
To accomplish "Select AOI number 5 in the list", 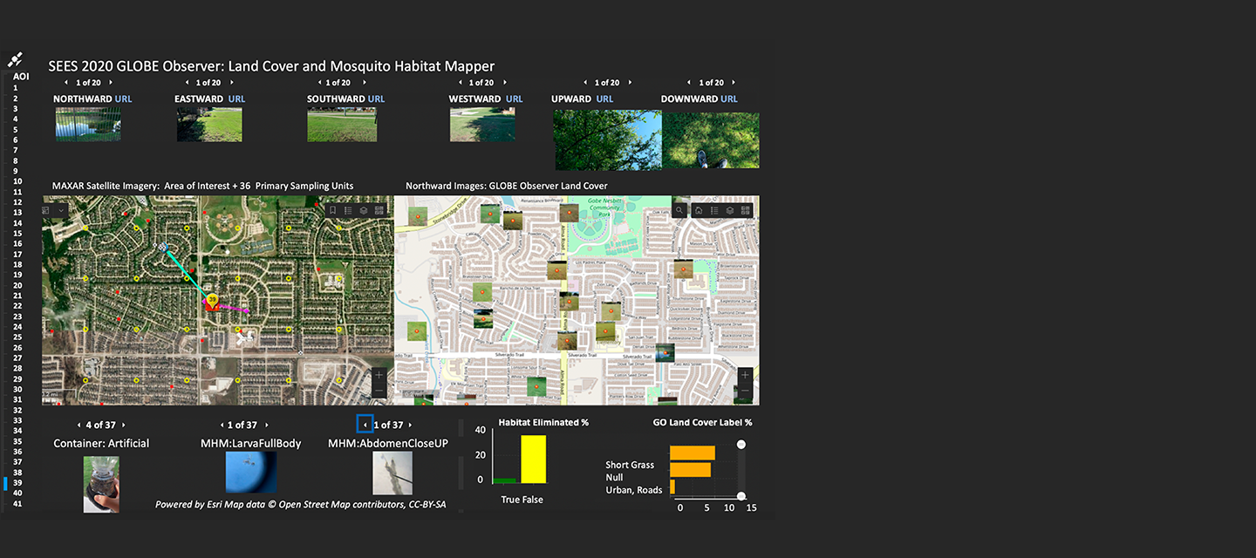I will pyautogui.click(x=16, y=130).
